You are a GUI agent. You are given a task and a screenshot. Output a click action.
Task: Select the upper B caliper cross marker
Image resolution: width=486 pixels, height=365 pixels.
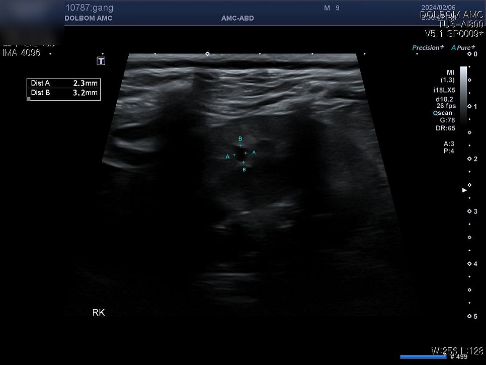pyautogui.click(x=240, y=146)
